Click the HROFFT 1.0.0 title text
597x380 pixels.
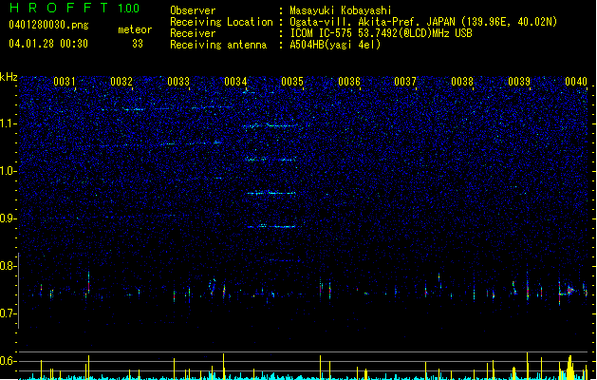point(75,8)
